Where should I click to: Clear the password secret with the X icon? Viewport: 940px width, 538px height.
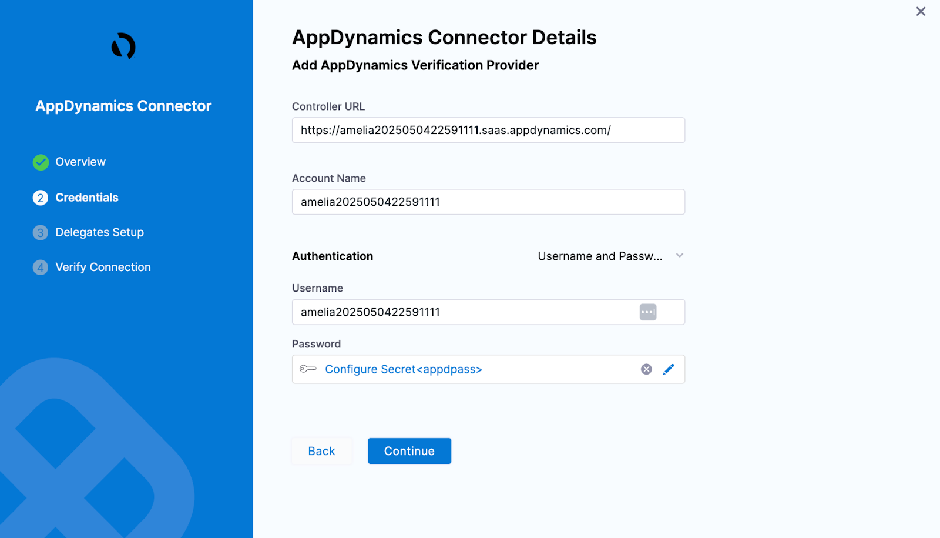pyautogui.click(x=646, y=369)
